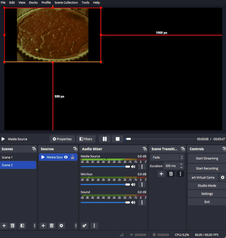The height and width of the screenshot is (238, 226).
Task: Remove transition with trash icon
Action: pyautogui.click(x=171, y=174)
